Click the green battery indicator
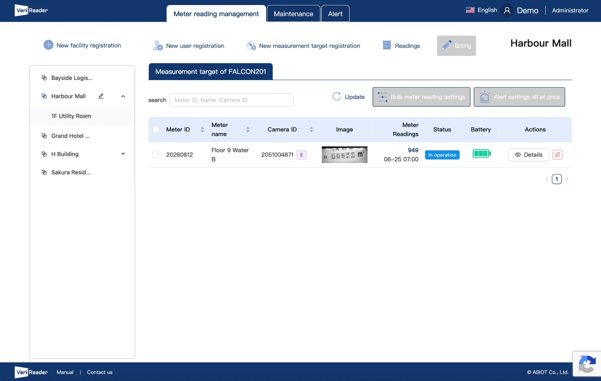 click(481, 154)
